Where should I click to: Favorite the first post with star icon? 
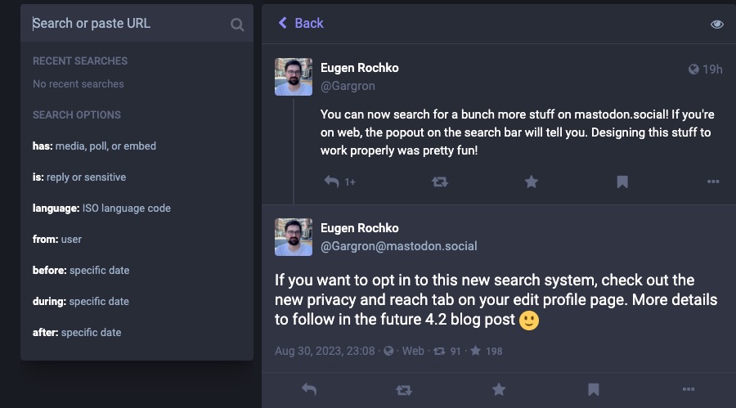click(532, 182)
